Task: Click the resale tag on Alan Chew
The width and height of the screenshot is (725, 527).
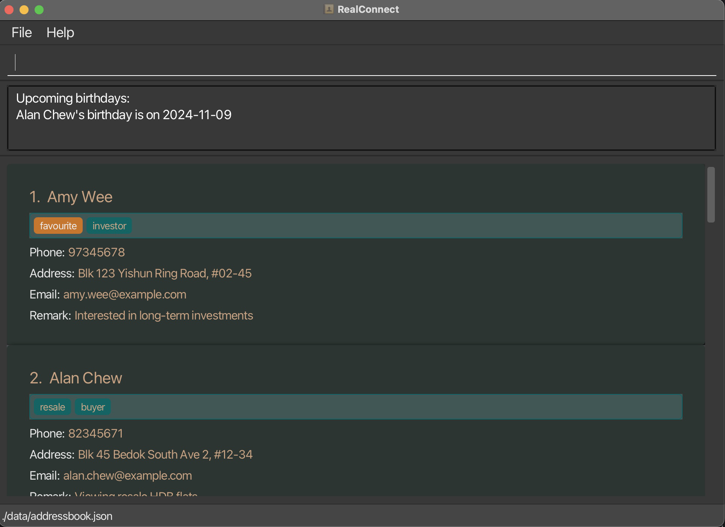Action: click(x=53, y=407)
